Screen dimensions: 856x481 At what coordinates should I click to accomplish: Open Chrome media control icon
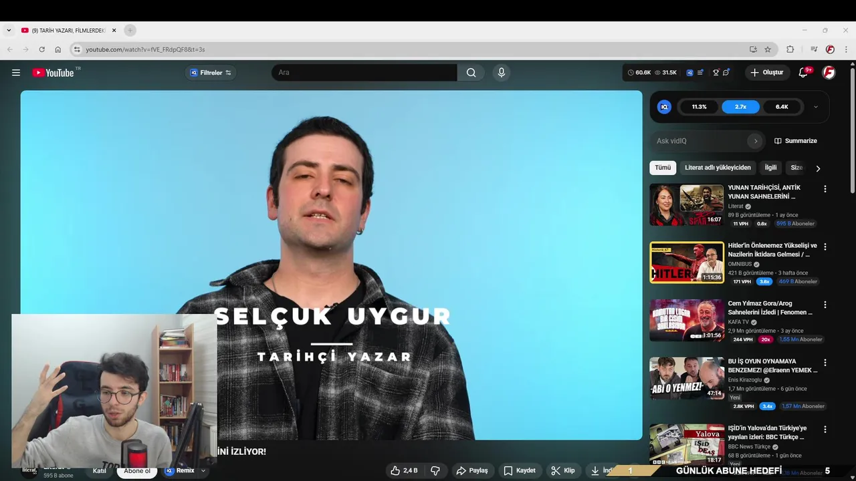(x=814, y=49)
